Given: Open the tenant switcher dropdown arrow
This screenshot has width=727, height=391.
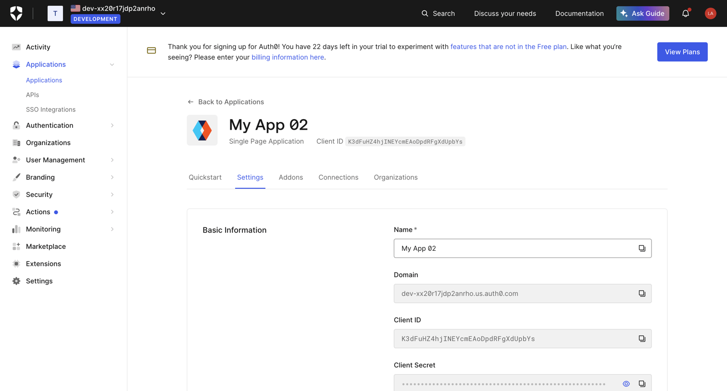Looking at the screenshot, I should (x=163, y=13).
